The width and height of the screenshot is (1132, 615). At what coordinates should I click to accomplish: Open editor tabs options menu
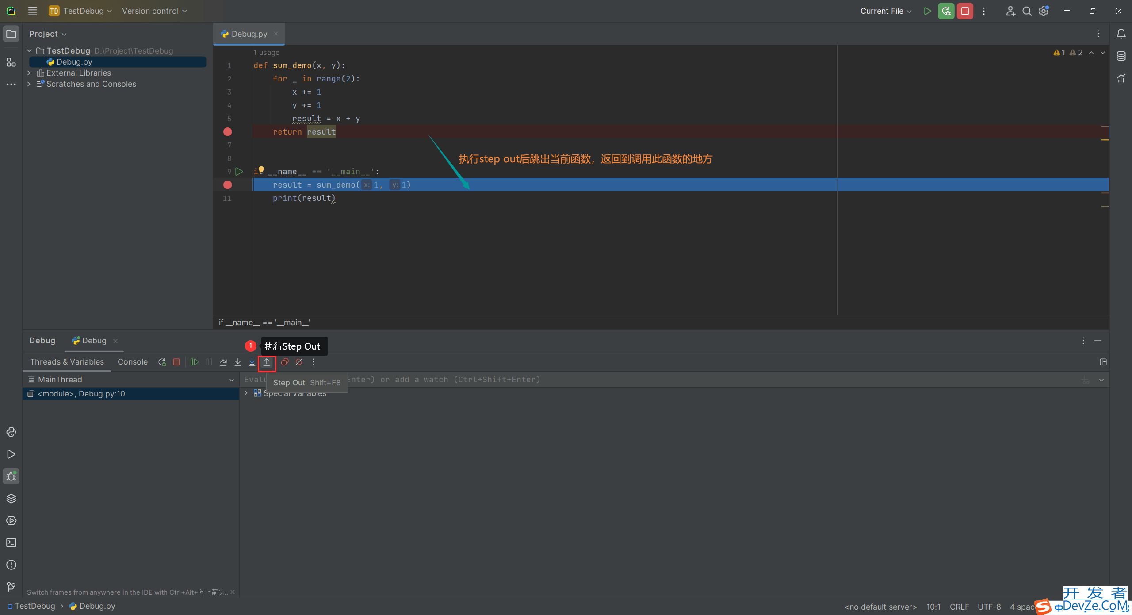coord(1099,34)
